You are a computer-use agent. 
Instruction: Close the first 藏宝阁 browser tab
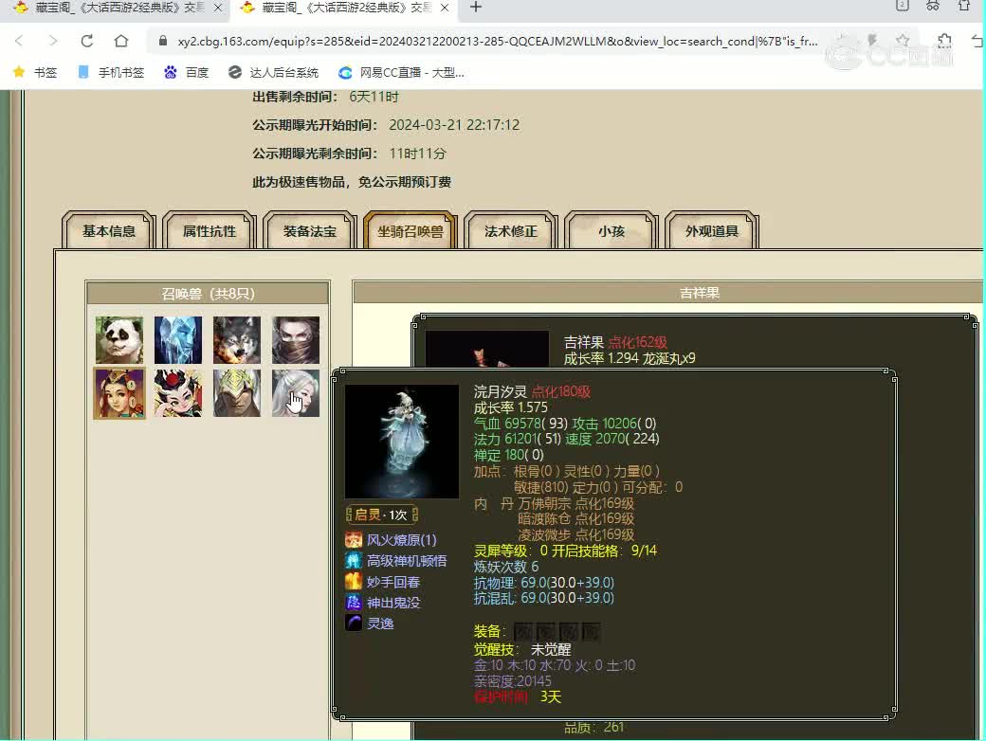point(217,8)
